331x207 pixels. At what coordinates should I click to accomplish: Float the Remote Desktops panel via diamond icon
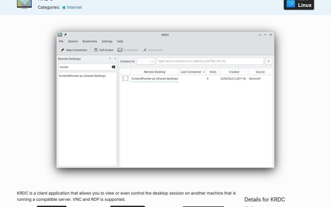110,59
